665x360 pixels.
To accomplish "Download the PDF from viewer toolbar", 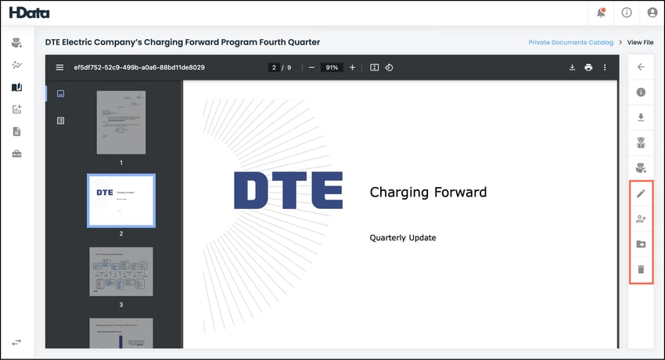I will pyautogui.click(x=572, y=67).
